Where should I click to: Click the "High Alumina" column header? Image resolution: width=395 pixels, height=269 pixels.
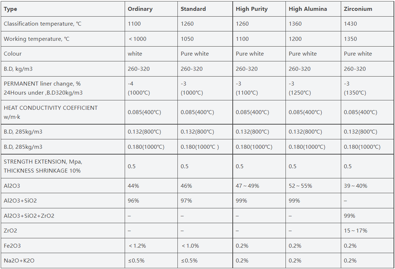click(308, 9)
